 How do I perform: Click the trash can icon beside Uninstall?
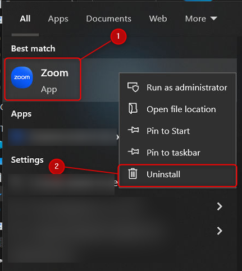(133, 174)
